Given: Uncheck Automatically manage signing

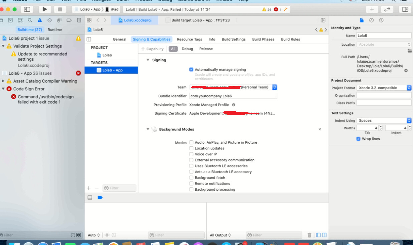Looking at the screenshot, I should click(191, 70).
